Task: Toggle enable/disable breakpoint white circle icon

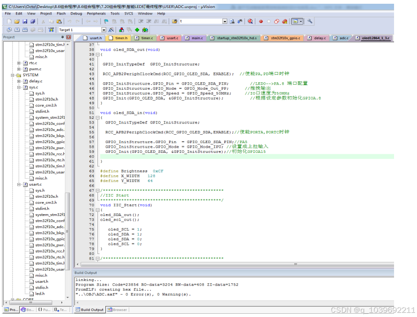Action: (x=269, y=22)
